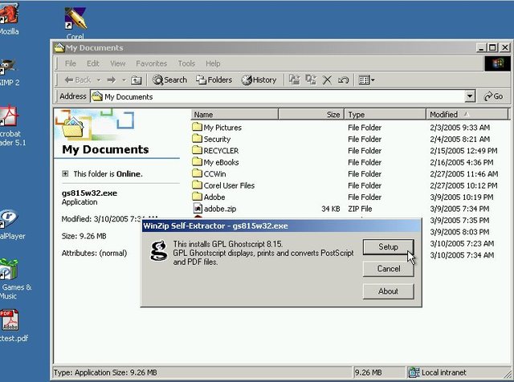Click the 'Size: 9.26 MB' info pane text

tap(84, 236)
